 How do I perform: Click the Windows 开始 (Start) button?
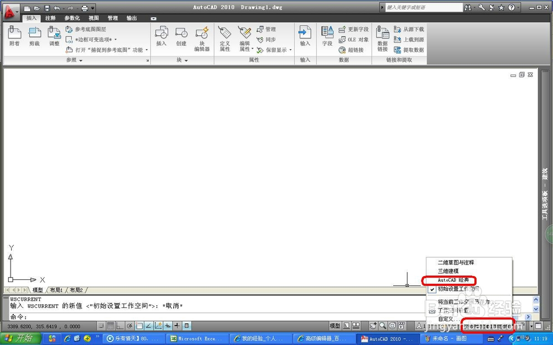[x=20, y=339]
